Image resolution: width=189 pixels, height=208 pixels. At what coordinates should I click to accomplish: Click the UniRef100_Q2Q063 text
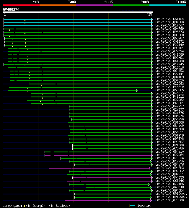tap(170, 84)
